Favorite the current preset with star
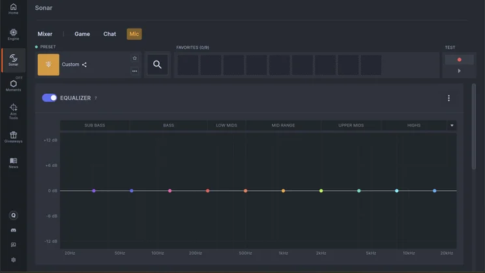Viewport: 485px width, 273px height. point(134,58)
